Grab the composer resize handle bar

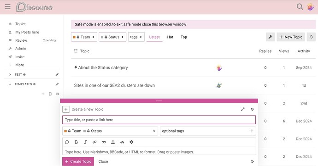click(x=159, y=101)
